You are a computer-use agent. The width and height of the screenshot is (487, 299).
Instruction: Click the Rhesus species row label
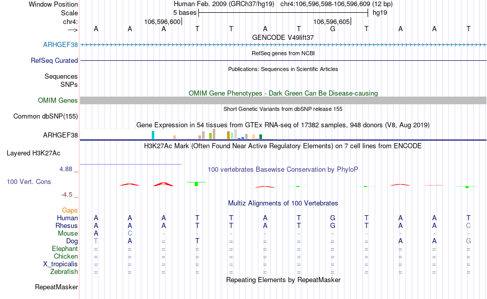67,225
